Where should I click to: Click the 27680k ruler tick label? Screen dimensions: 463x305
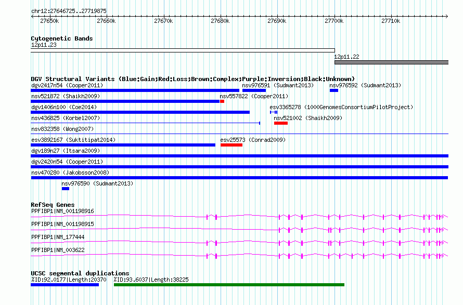point(220,21)
